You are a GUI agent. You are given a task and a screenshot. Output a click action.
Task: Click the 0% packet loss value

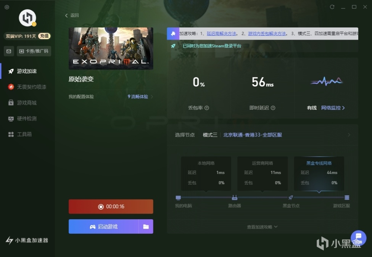(x=198, y=82)
